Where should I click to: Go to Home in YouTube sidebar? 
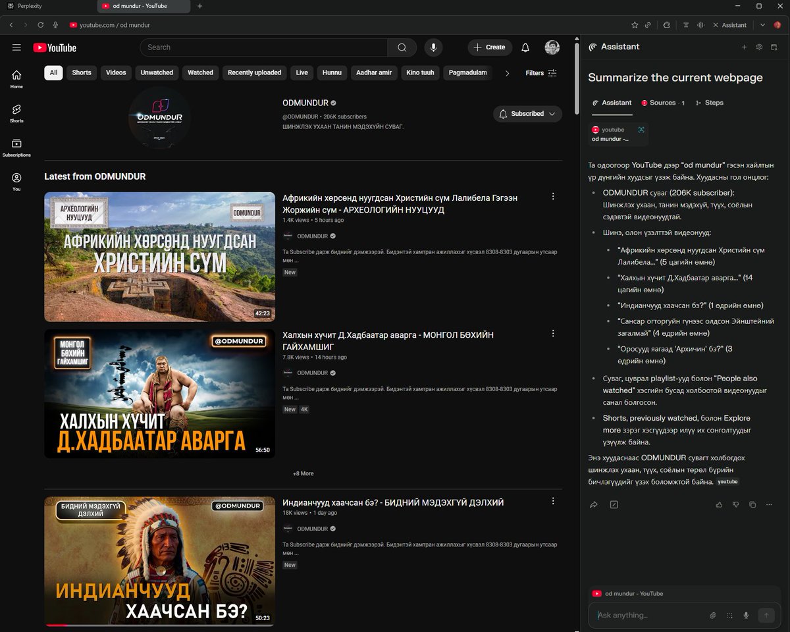click(16, 79)
